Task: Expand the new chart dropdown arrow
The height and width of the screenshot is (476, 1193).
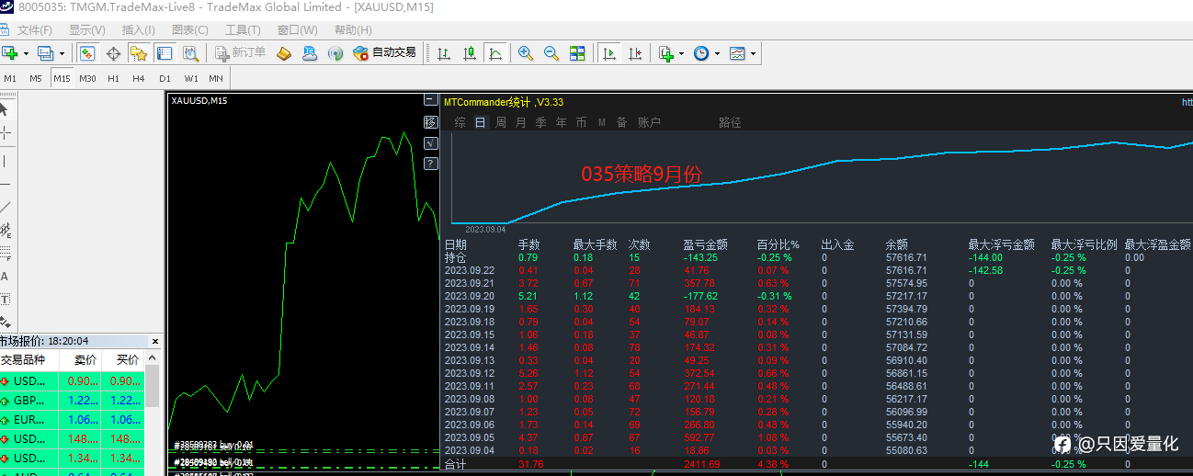Action: tap(26, 54)
